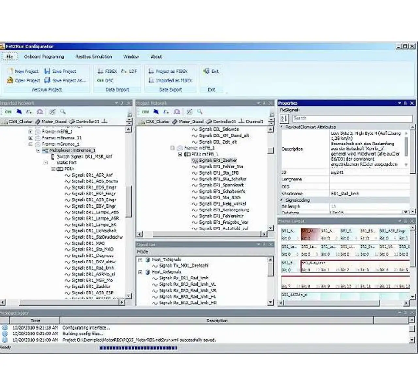
Task: Import data using the LDF button
Action: pos(129,71)
